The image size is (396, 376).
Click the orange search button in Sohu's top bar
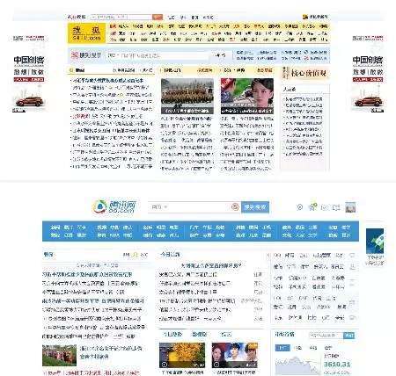(158, 17)
